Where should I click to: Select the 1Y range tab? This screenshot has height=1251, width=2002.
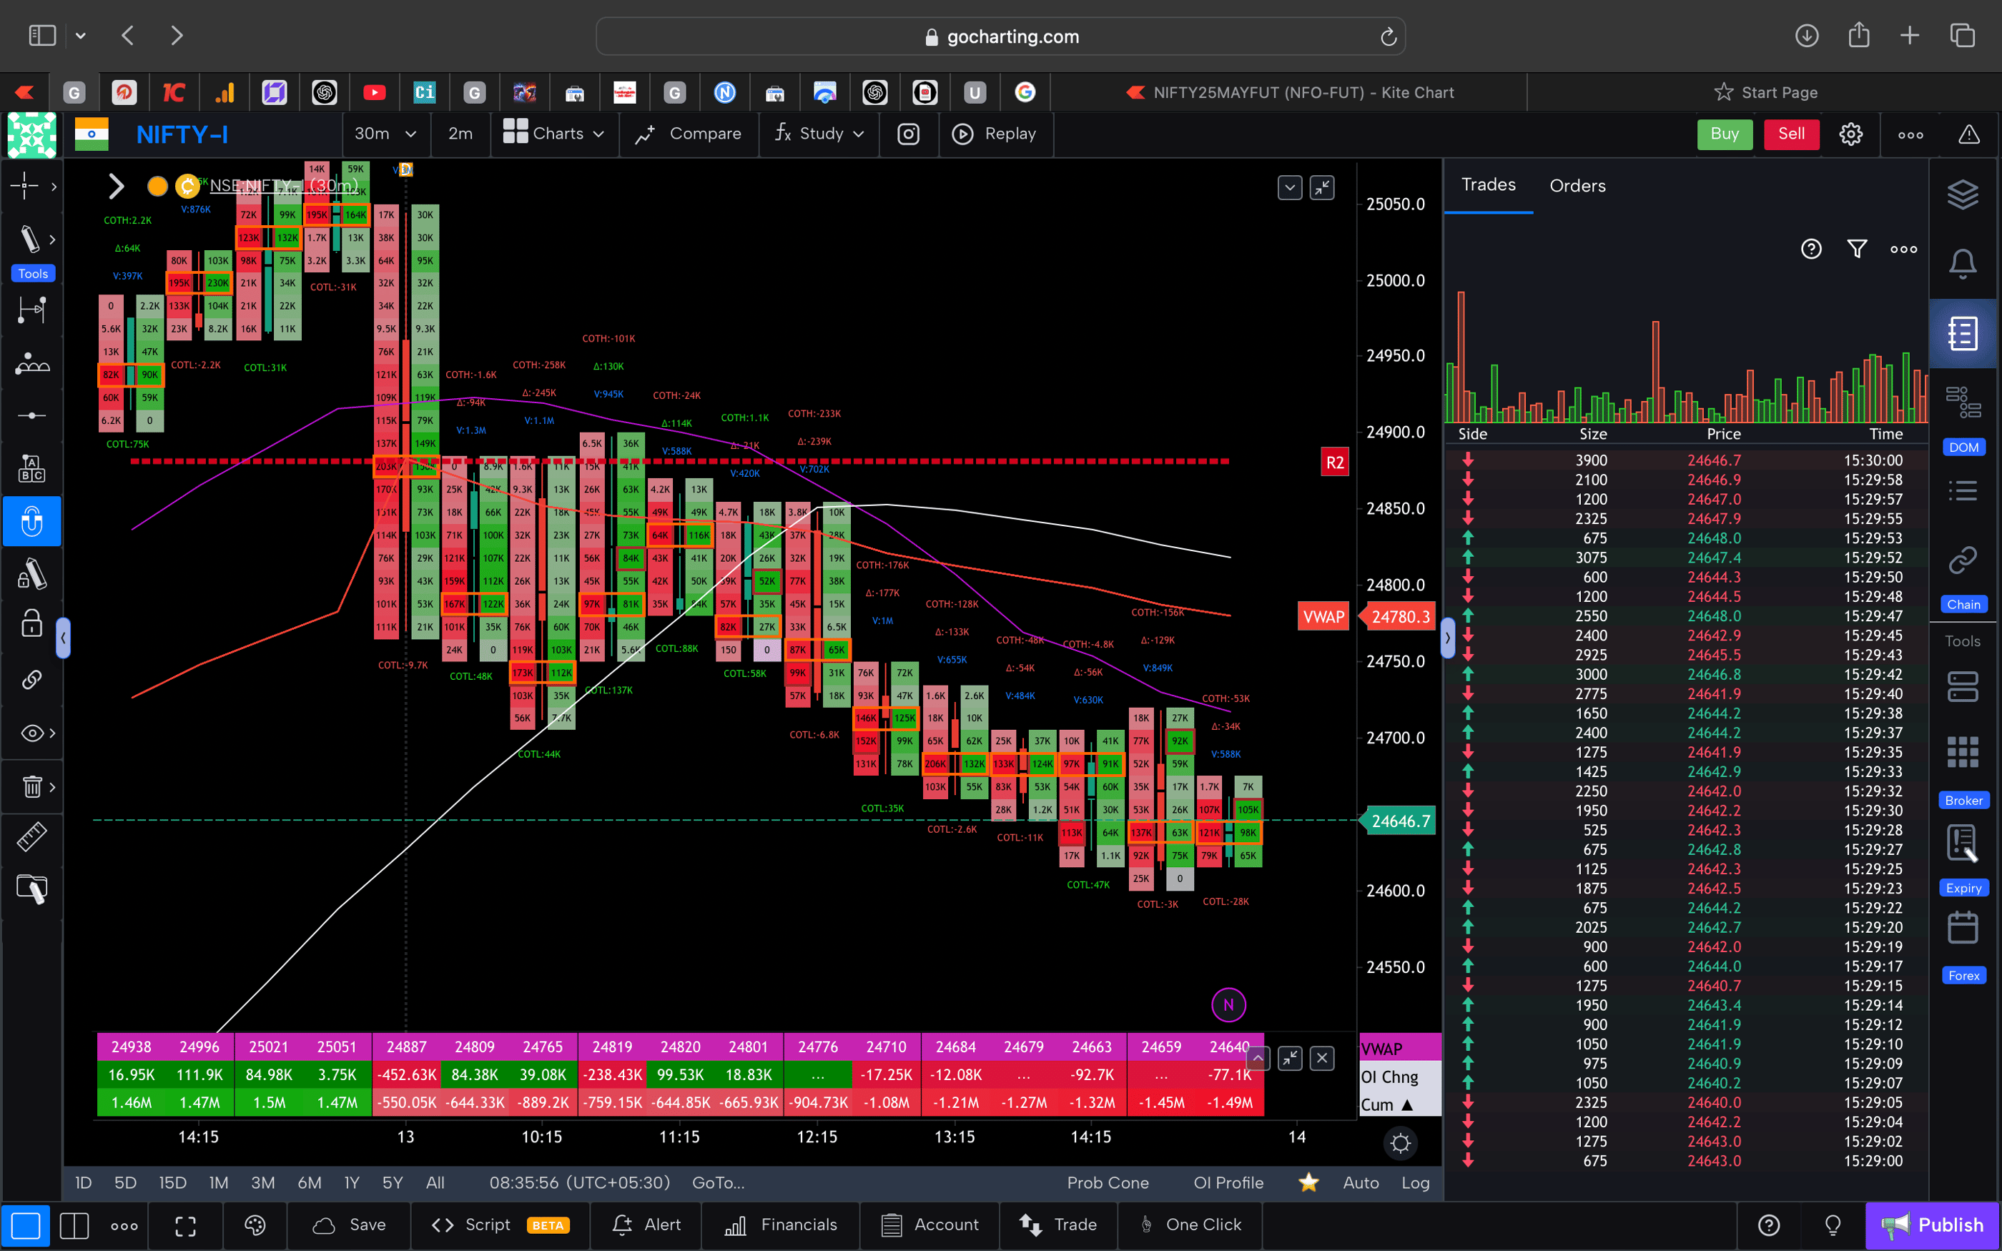(351, 1182)
